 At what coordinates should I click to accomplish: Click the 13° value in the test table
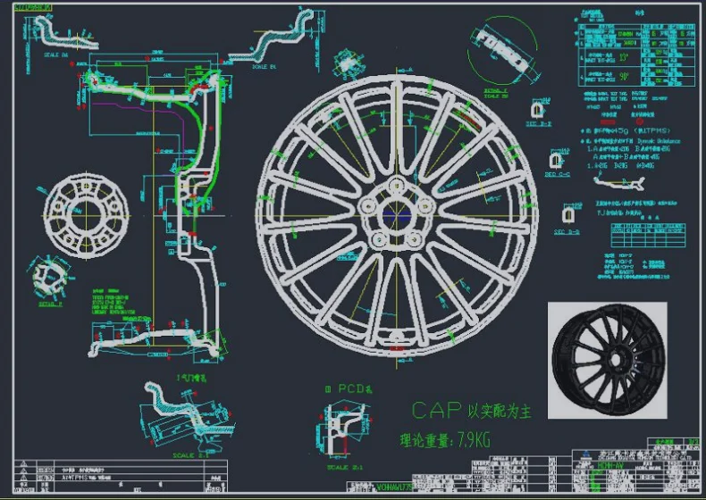(x=624, y=58)
